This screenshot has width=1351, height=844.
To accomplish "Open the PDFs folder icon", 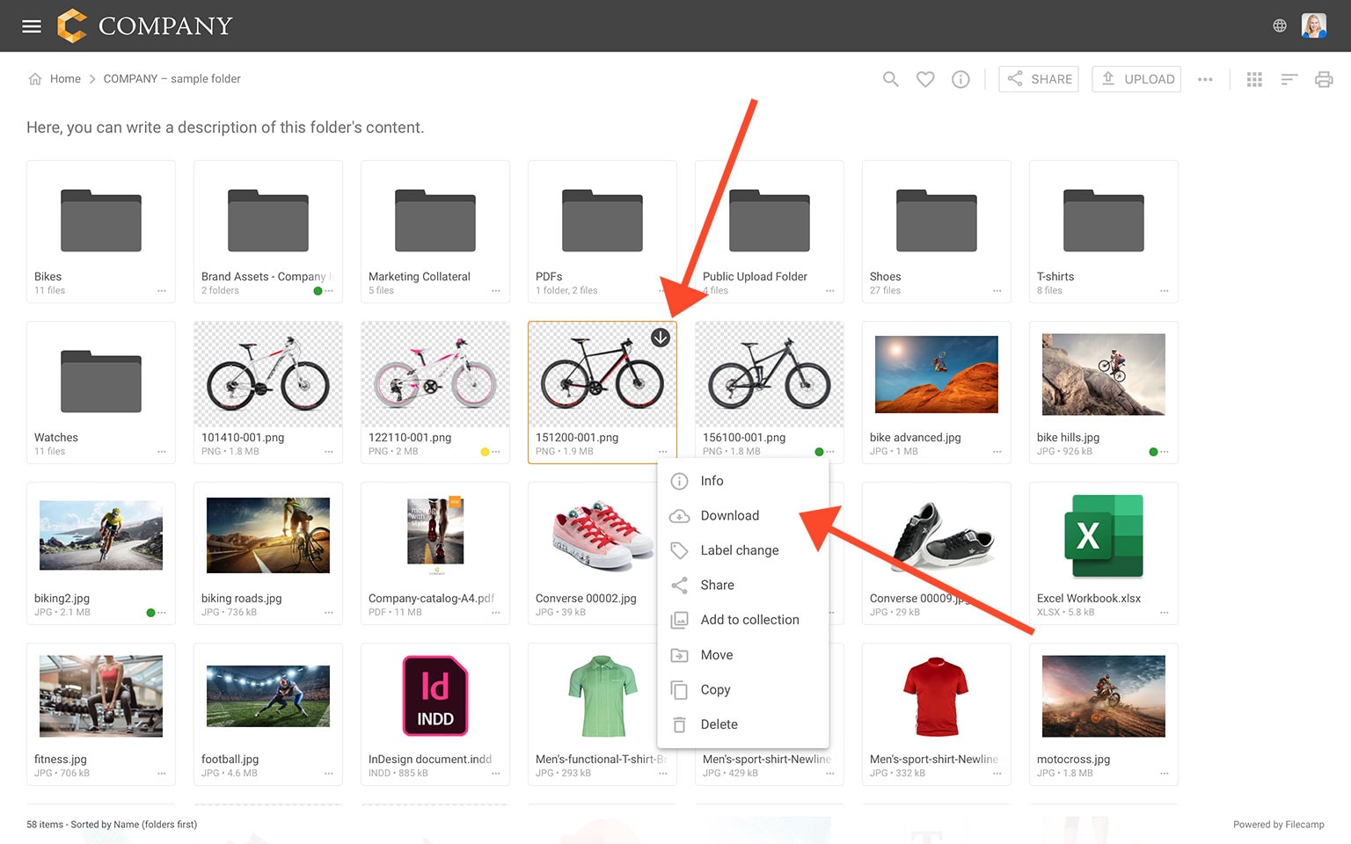I will pos(602,221).
